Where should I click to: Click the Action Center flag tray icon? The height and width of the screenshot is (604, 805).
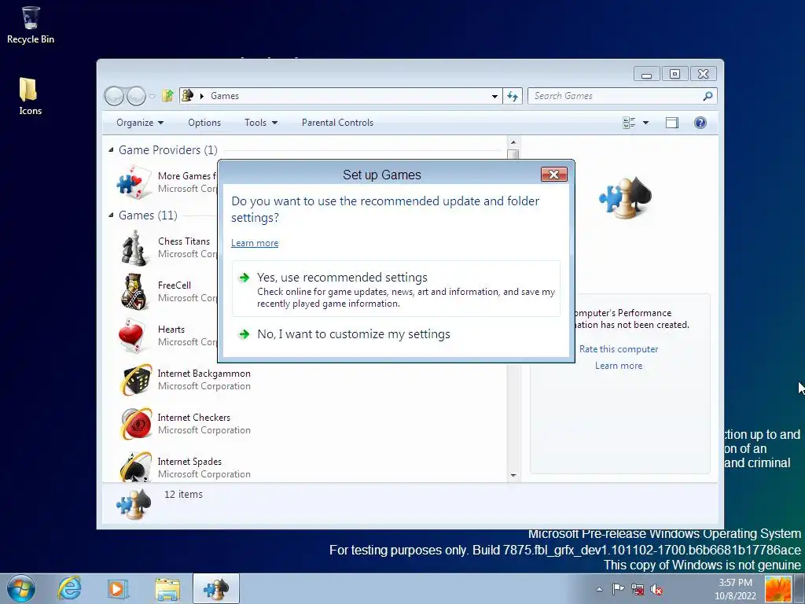tap(618, 589)
